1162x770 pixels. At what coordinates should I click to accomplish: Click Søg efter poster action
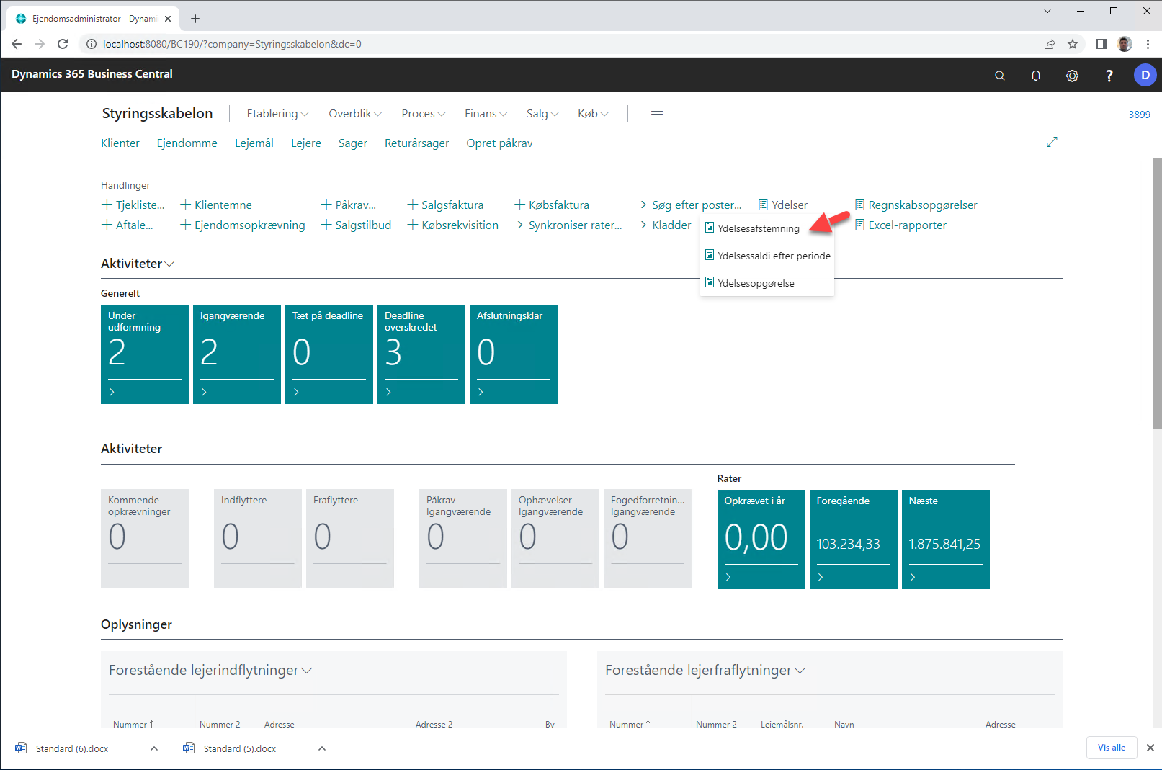pyautogui.click(x=690, y=205)
